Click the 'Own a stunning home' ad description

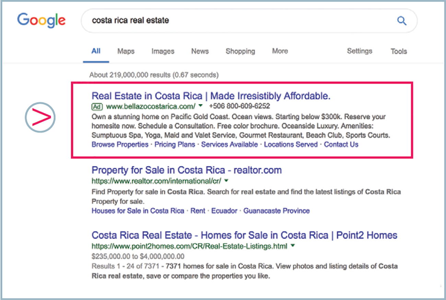click(241, 126)
